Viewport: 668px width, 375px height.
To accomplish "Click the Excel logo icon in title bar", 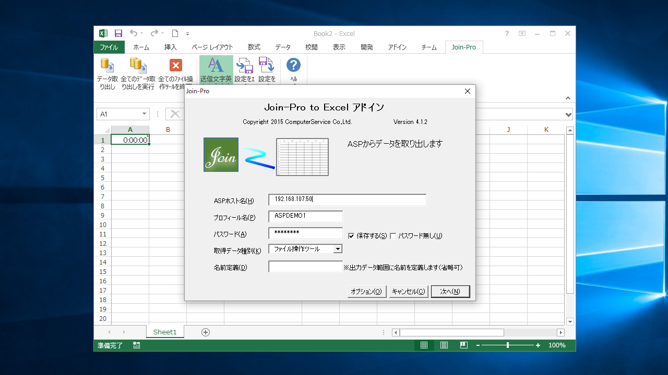I will (103, 33).
